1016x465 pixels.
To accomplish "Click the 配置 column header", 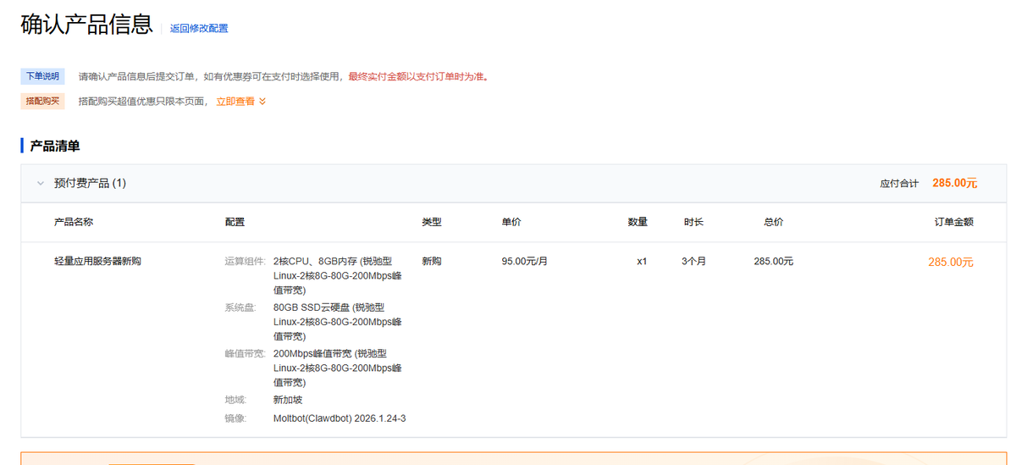I will (x=235, y=222).
